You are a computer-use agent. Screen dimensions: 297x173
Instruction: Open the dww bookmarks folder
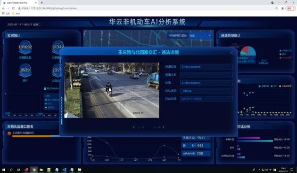[x=16, y=14]
